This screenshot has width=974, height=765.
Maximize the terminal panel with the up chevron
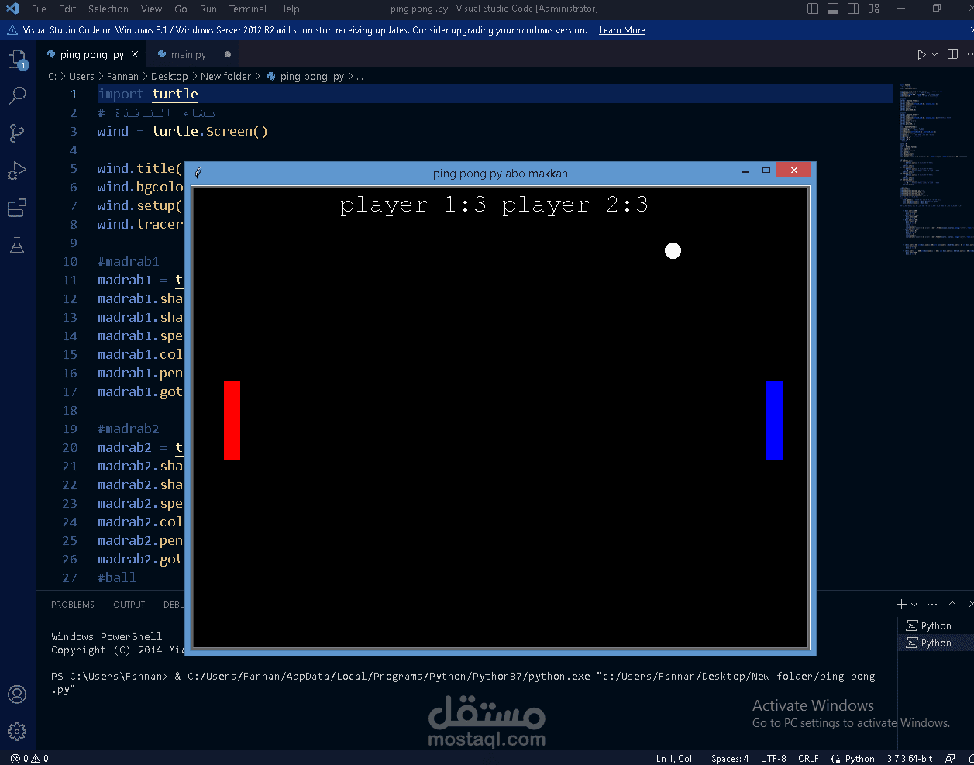tap(952, 605)
